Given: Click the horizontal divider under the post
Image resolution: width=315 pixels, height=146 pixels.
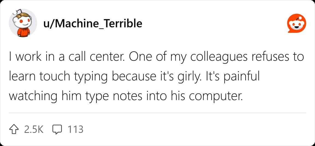Looking at the screenshot, I should (157, 113).
